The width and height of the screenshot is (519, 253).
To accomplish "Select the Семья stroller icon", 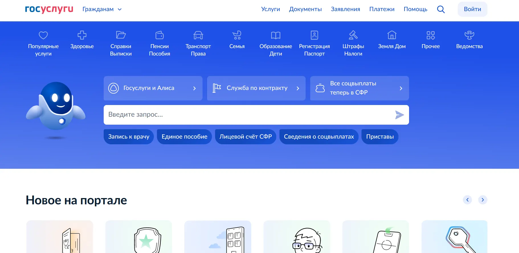I will pos(237,35).
